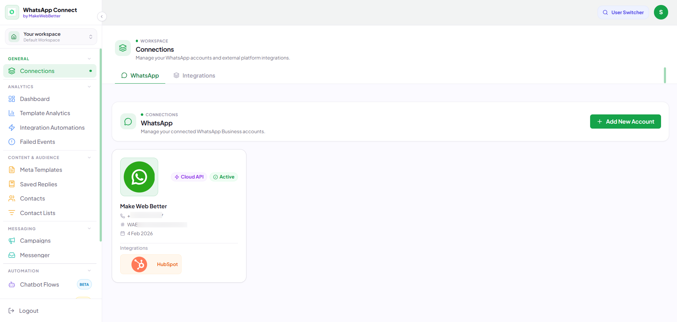Viewport: 677px width, 322px height.
Task: Click the BETA badge on Chatbot Flows
Action: click(84, 284)
